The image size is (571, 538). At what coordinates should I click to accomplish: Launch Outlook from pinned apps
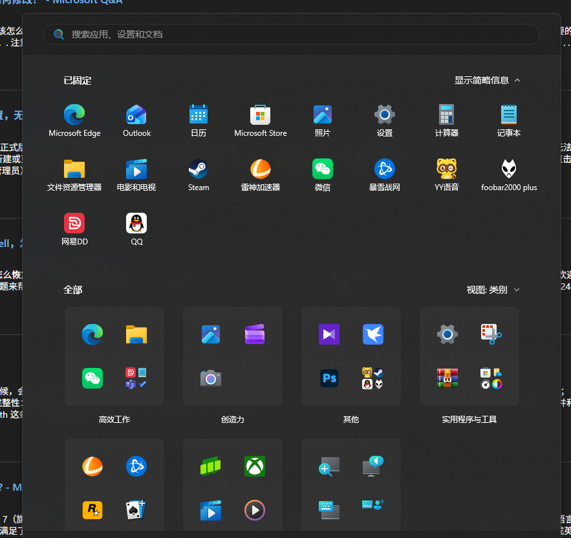tap(136, 121)
